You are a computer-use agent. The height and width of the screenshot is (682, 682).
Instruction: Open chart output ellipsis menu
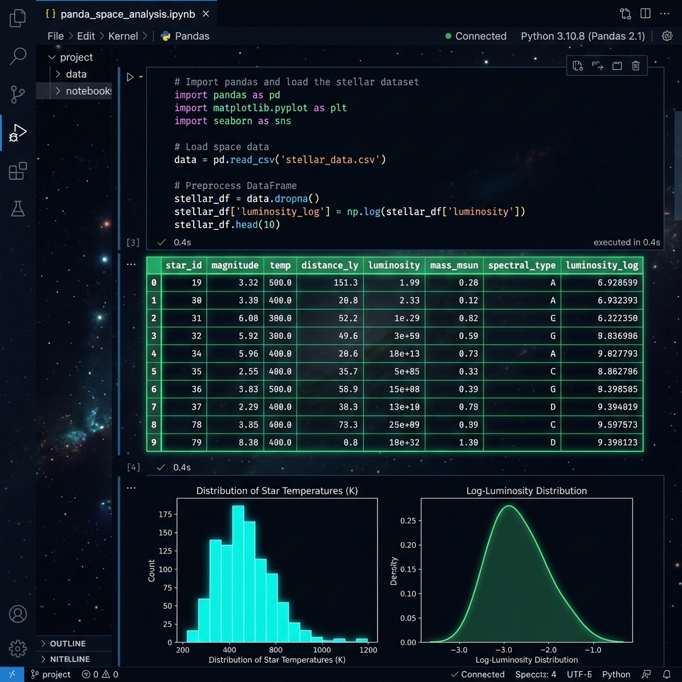pos(131,488)
